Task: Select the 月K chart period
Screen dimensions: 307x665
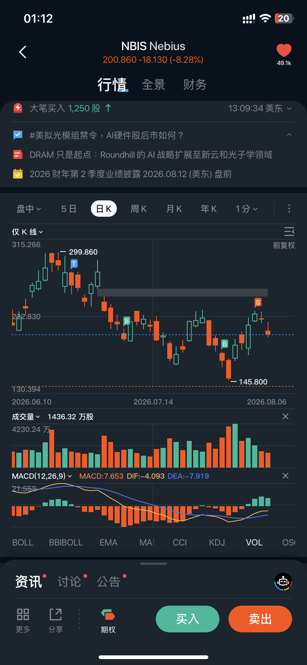Action: click(x=174, y=209)
